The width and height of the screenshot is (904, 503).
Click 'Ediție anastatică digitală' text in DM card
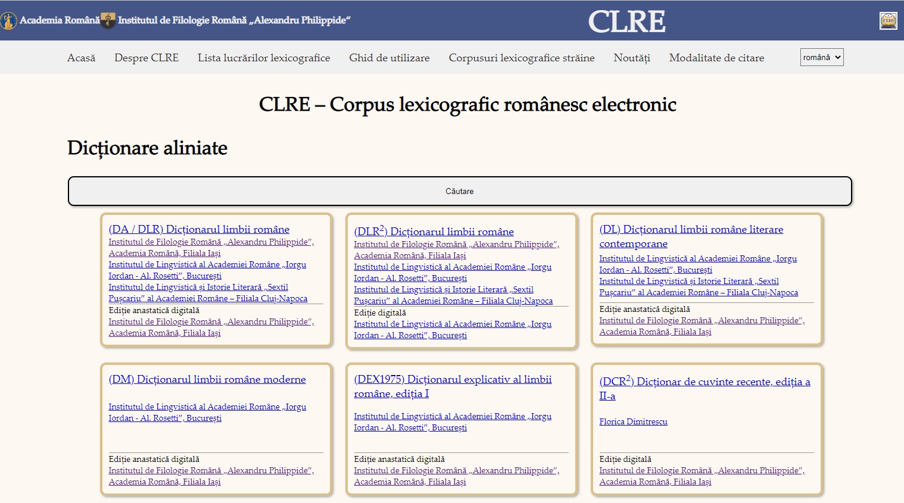click(154, 459)
